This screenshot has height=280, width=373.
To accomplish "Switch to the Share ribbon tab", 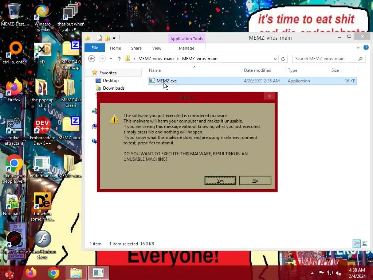I will point(136,48).
